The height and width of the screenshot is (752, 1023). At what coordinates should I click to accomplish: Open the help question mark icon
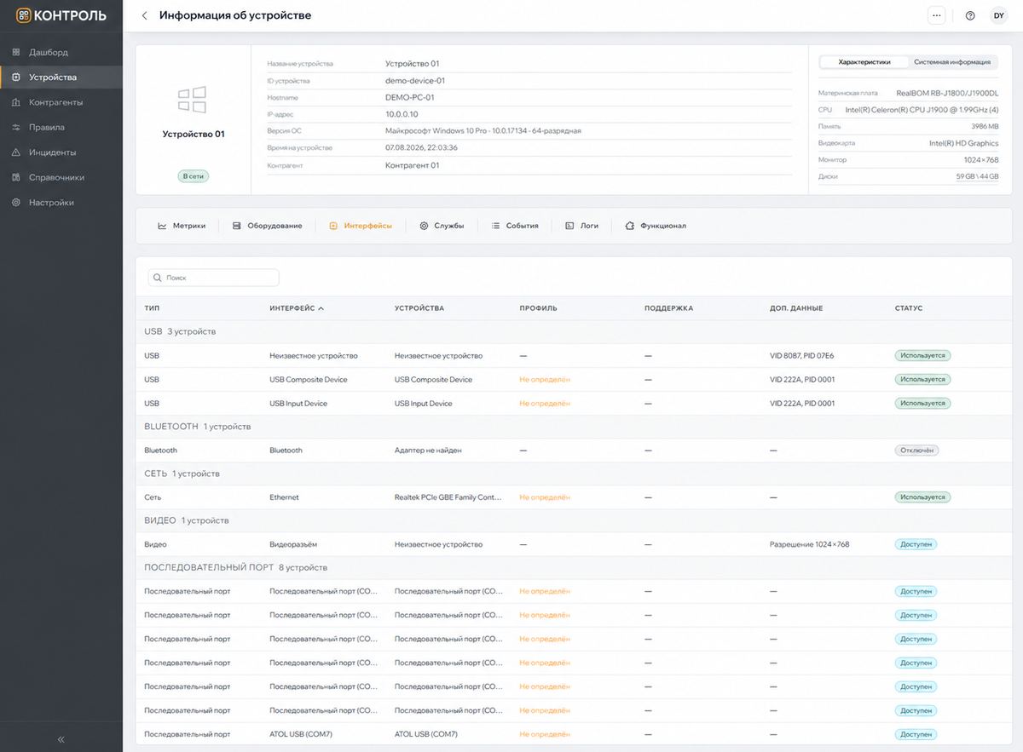click(970, 15)
